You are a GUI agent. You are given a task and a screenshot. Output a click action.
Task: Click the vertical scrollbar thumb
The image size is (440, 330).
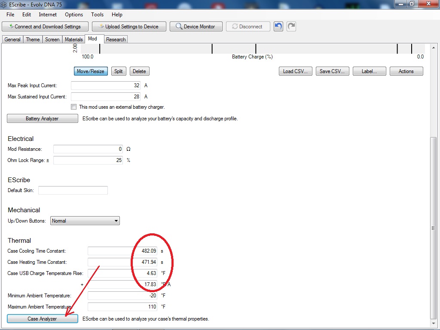click(x=434, y=228)
